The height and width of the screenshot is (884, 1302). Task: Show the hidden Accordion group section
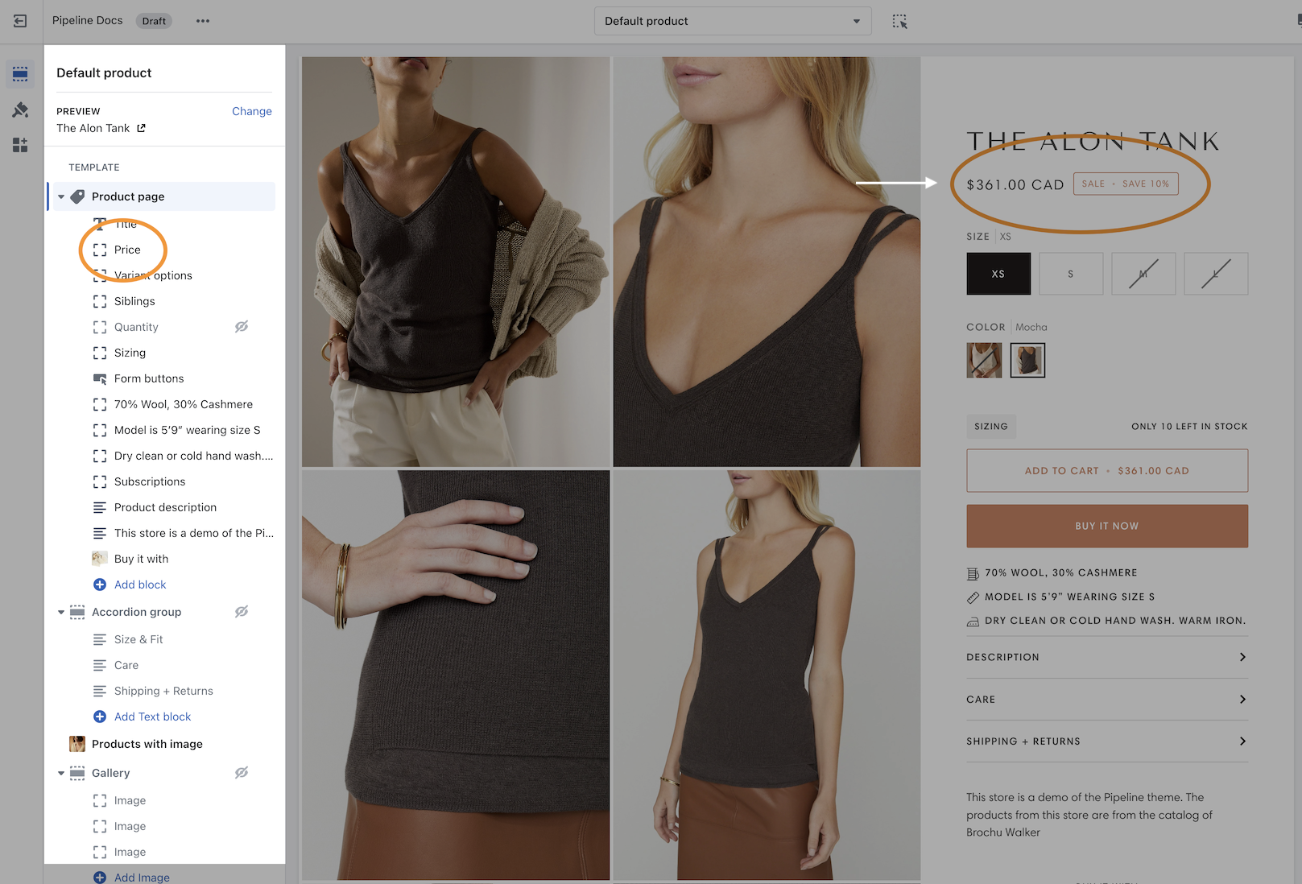pyautogui.click(x=241, y=612)
